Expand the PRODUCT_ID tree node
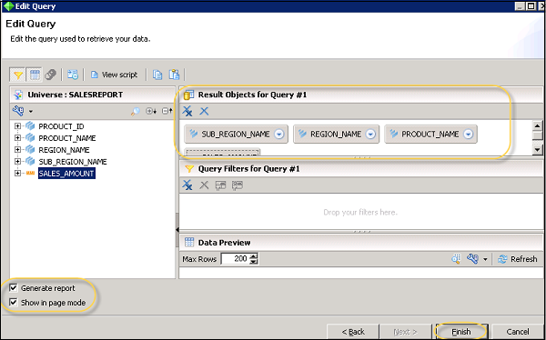Image resolution: width=546 pixels, height=340 pixels. (17, 126)
